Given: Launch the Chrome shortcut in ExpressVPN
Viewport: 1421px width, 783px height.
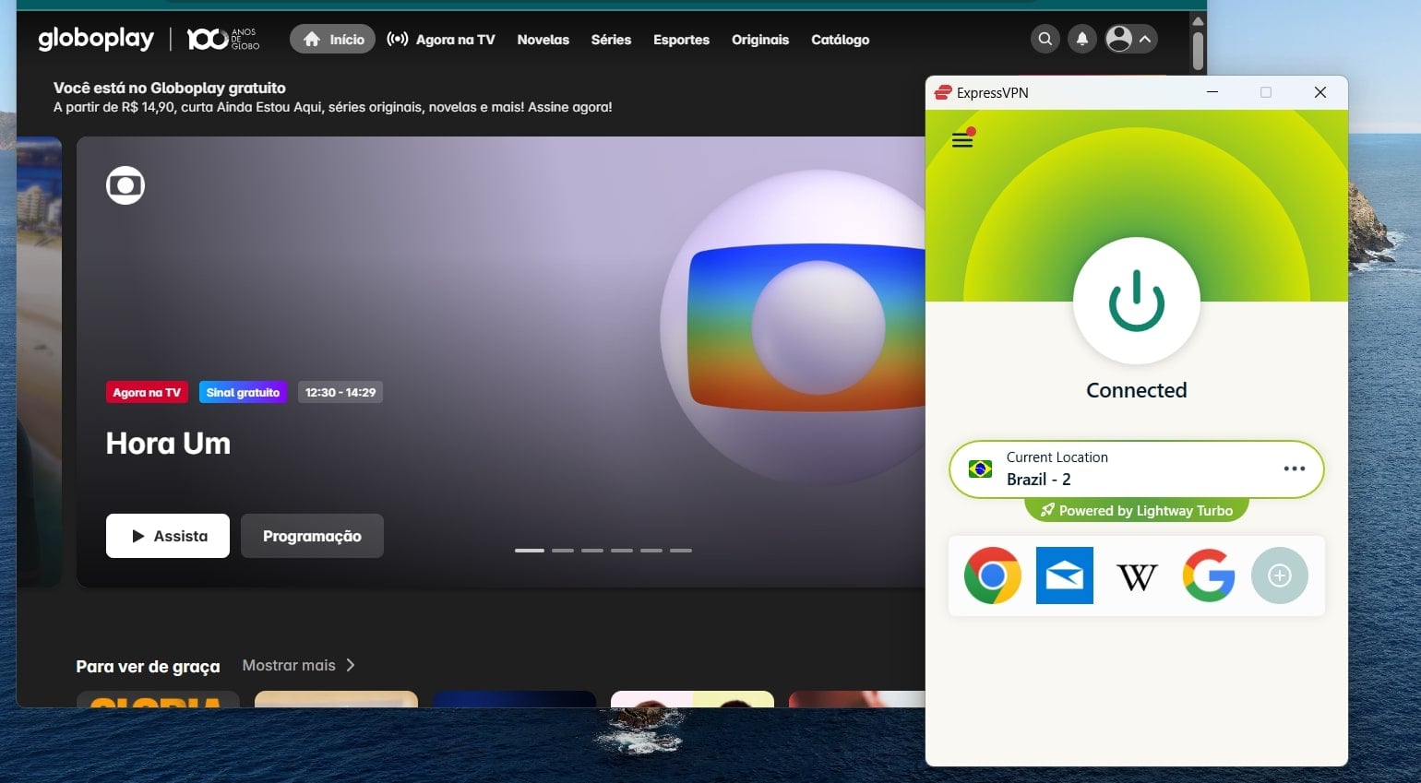Looking at the screenshot, I should pos(992,575).
